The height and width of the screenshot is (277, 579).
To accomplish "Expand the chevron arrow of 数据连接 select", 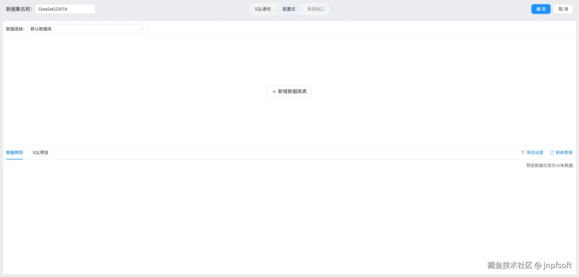I will tap(142, 29).
